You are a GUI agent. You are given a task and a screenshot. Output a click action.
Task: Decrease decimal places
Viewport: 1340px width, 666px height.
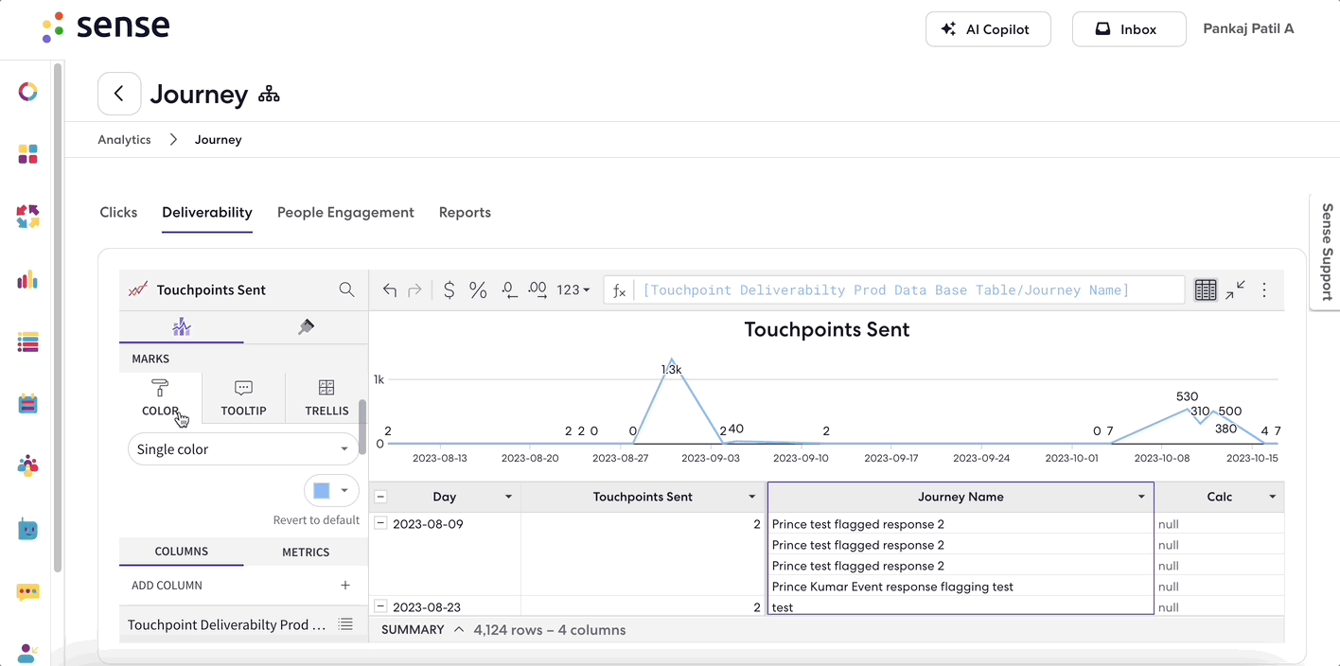[509, 290]
